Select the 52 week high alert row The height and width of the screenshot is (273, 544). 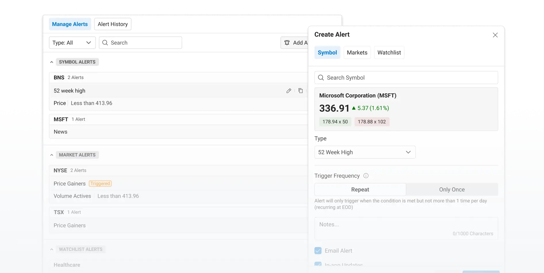point(179,91)
